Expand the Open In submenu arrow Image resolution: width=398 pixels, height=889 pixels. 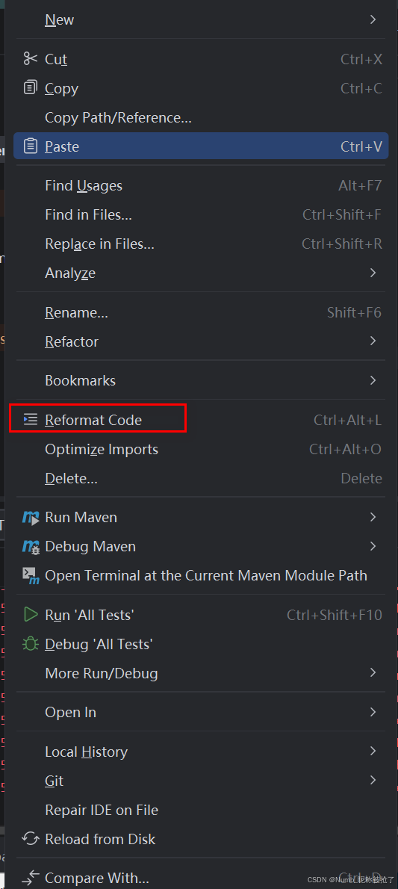coord(373,712)
